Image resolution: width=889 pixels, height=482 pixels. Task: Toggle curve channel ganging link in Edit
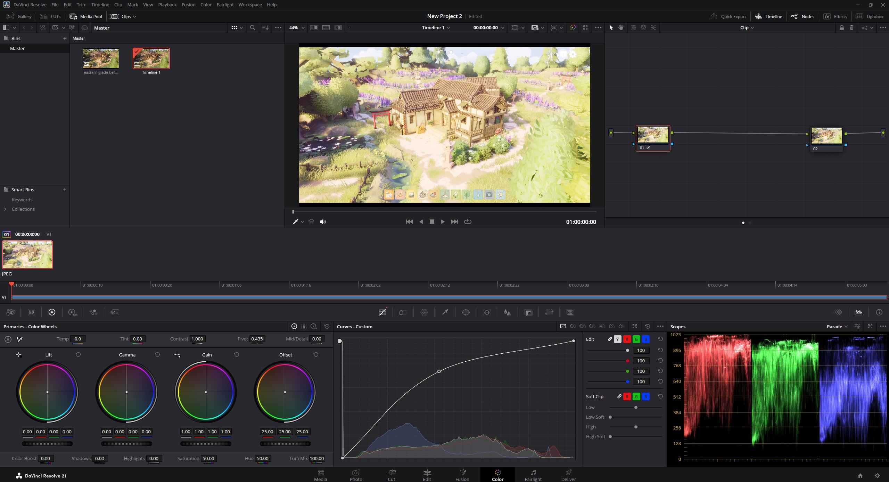610,339
